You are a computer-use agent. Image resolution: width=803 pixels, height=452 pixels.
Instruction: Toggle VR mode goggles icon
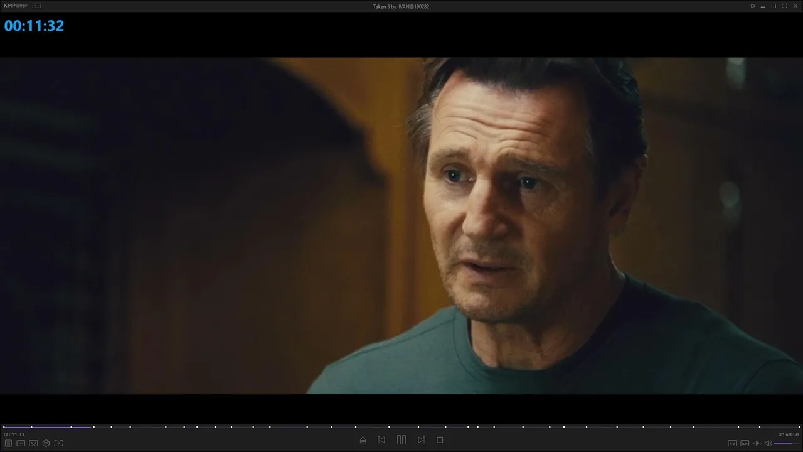click(33, 443)
